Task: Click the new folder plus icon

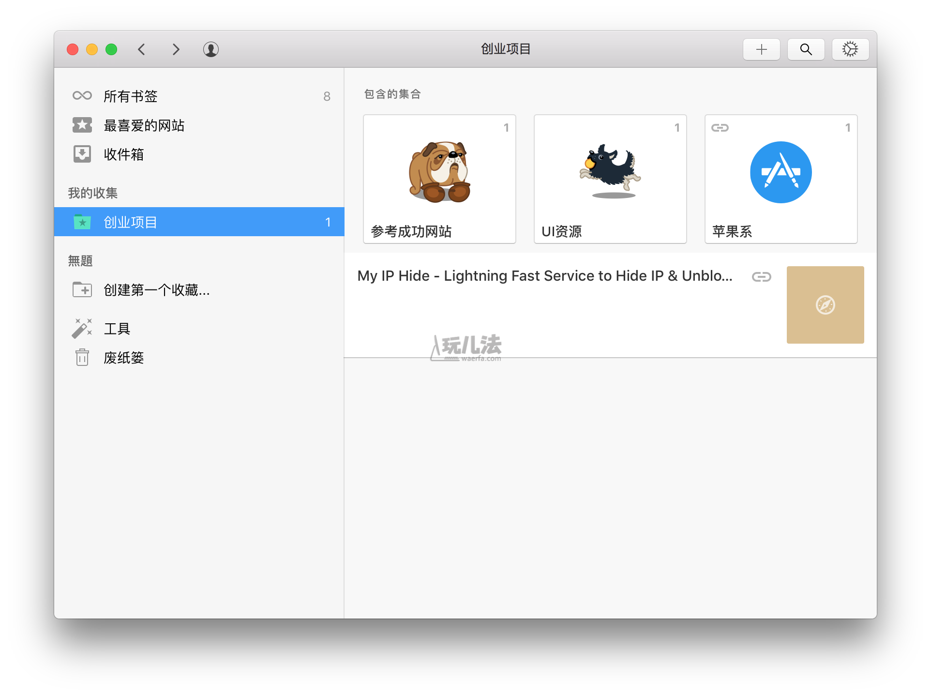Action: click(82, 289)
